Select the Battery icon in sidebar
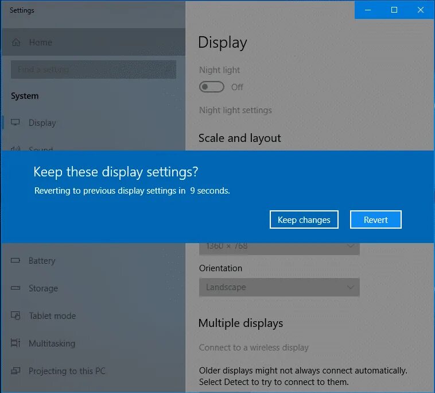Image resolution: width=435 pixels, height=393 pixels. pos(15,260)
